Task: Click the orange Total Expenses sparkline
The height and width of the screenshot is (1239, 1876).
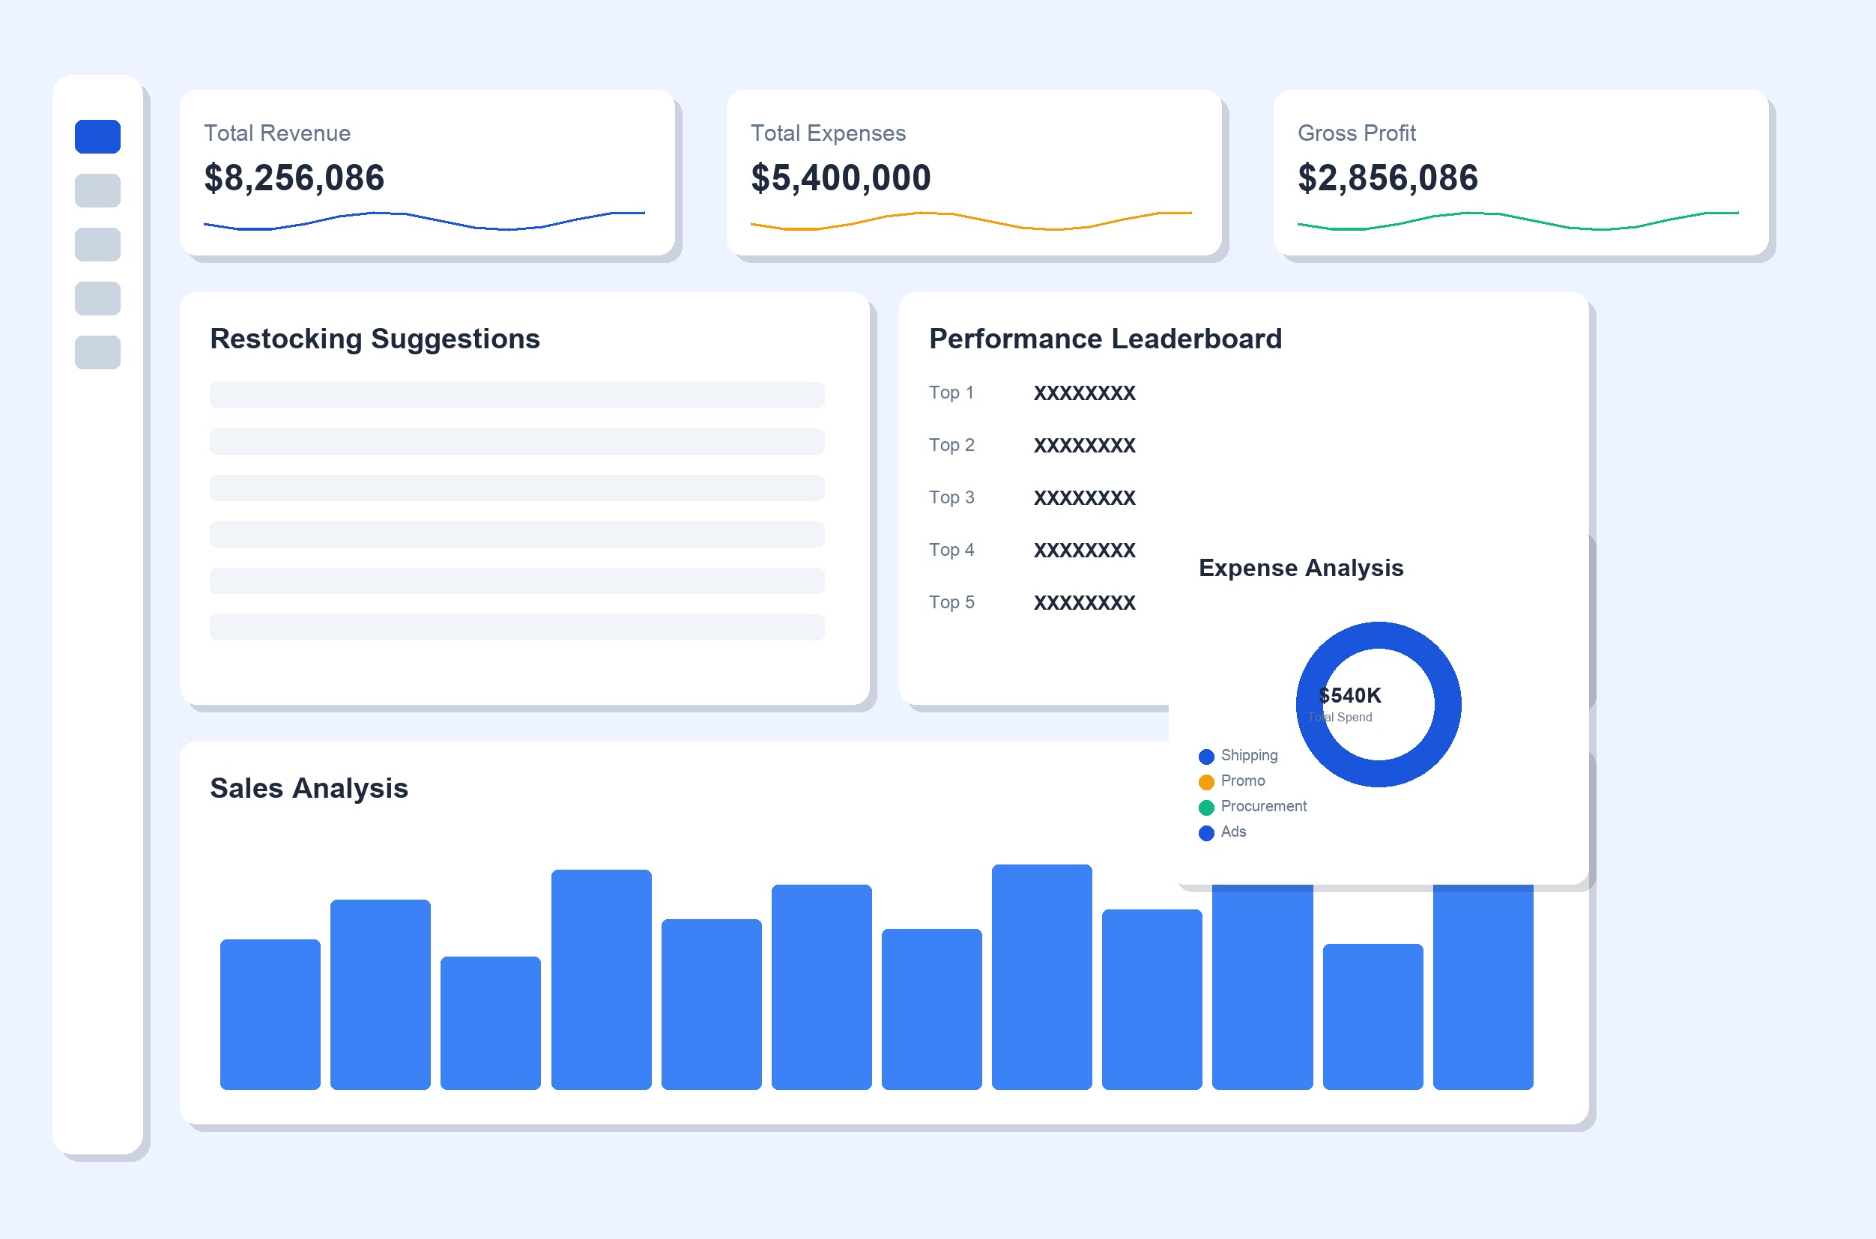Action: point(971,220)
